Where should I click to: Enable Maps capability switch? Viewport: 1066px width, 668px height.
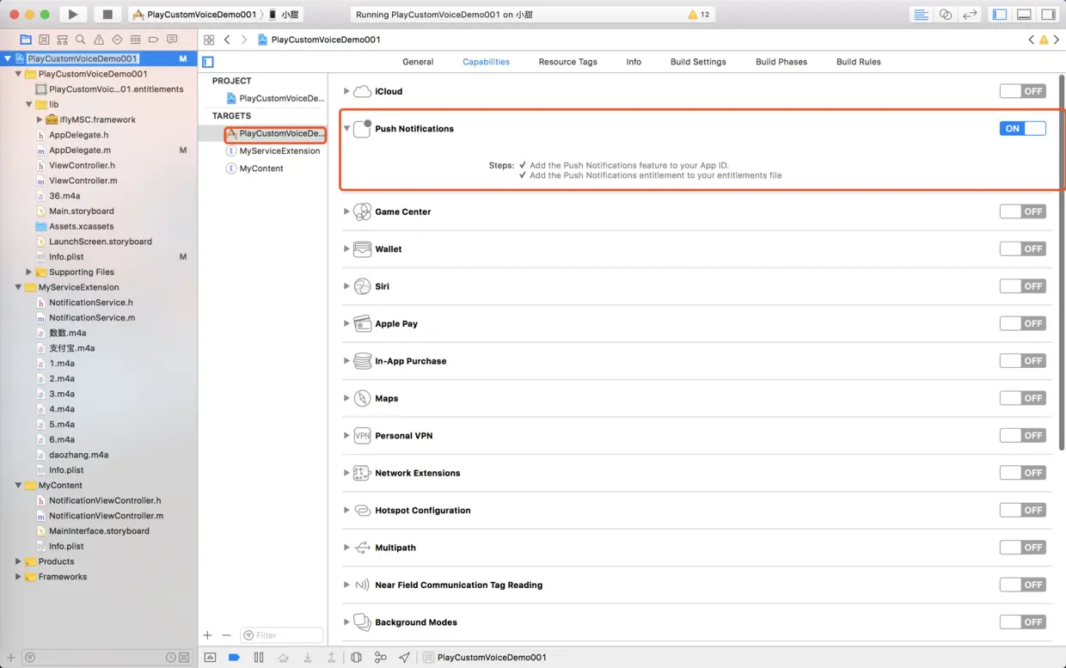click(x=1022, y=398)
